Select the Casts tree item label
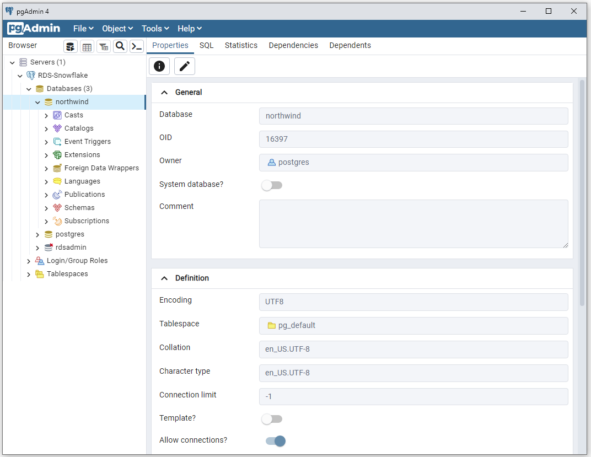This screenshot has height=457, width=591. click(74, 115)
